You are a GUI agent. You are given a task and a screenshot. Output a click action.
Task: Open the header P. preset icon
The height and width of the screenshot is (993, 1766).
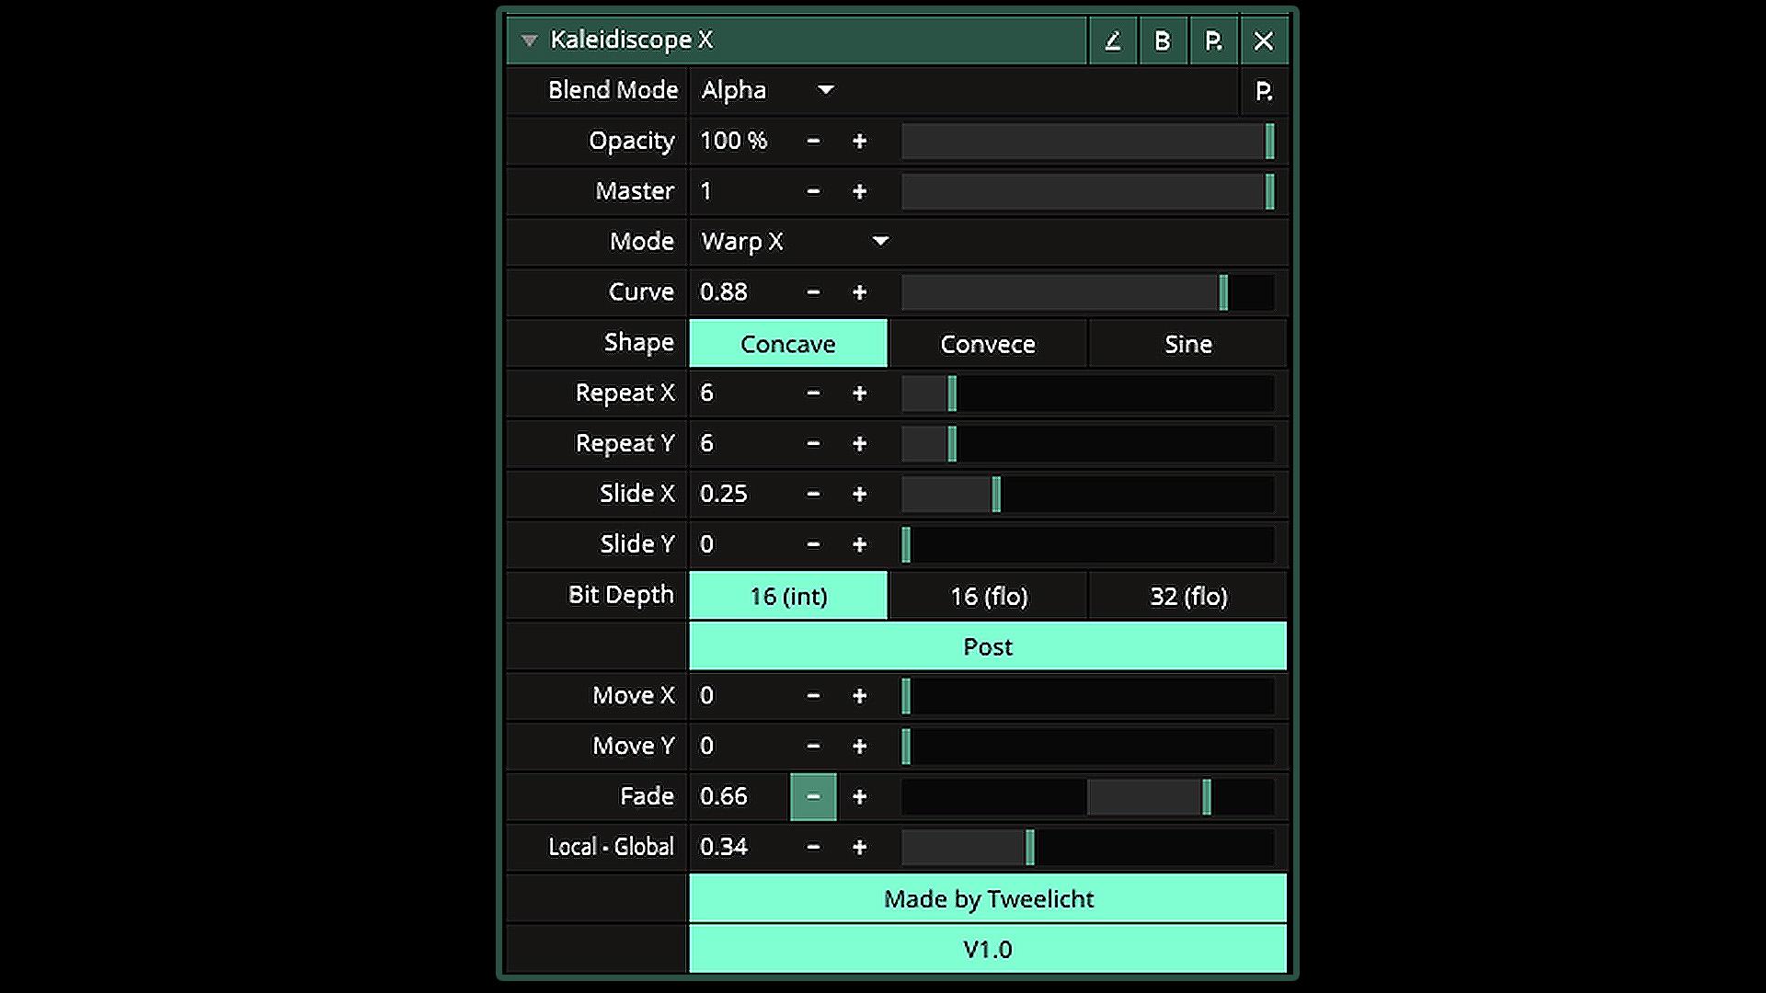pyautogui.click(x=1213, y=41)
